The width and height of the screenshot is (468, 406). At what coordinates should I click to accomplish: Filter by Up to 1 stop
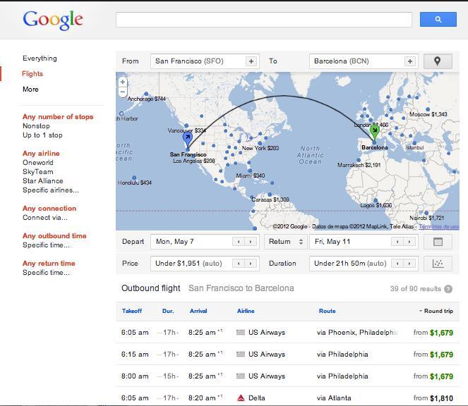pyautogui.click(x=42, y=135)
